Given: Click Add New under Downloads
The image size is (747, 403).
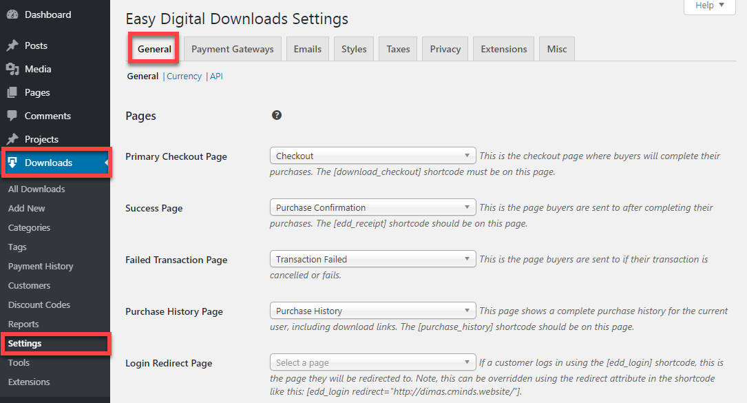Looking at the screenshot, I should click(x=27, y=209).
